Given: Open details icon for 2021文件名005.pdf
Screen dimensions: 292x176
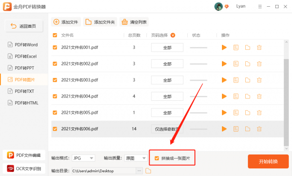Looking at the screenshot, I should point(236,112).
